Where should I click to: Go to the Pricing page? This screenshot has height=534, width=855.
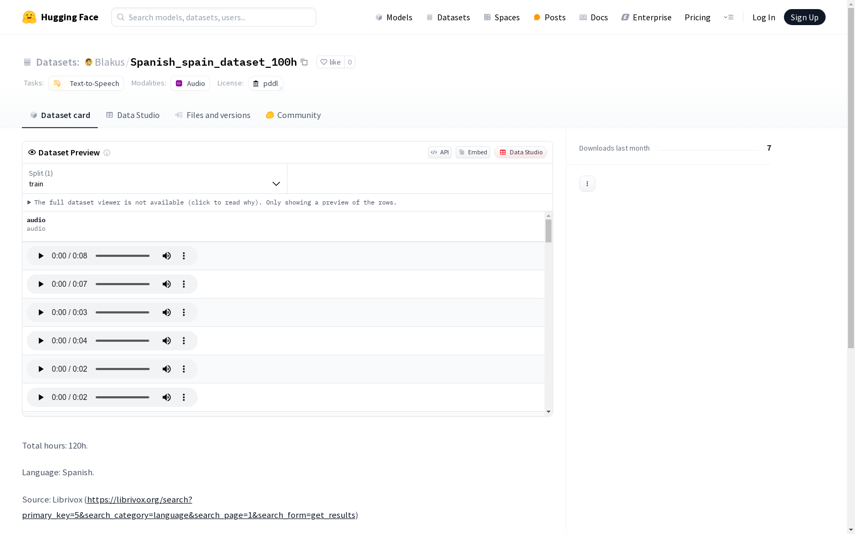[697, 18]
